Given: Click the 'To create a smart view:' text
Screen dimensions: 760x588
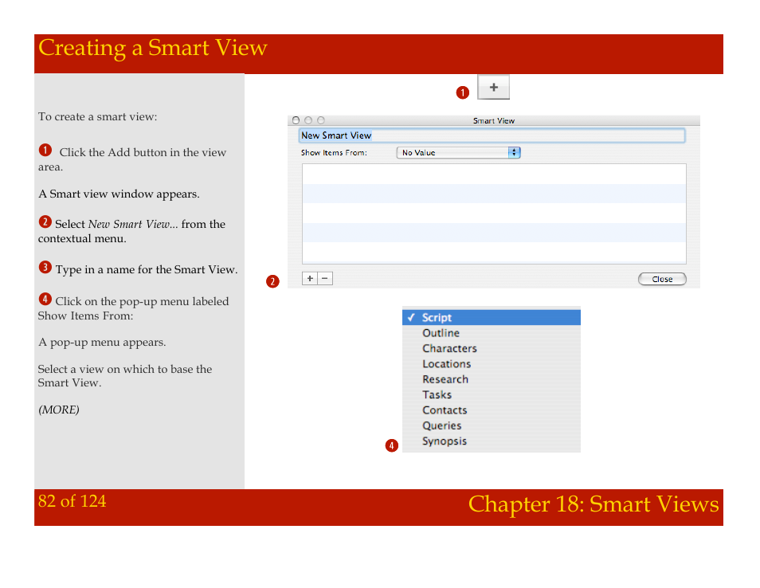Looking at the screenshot, I should tap(97, 117).
